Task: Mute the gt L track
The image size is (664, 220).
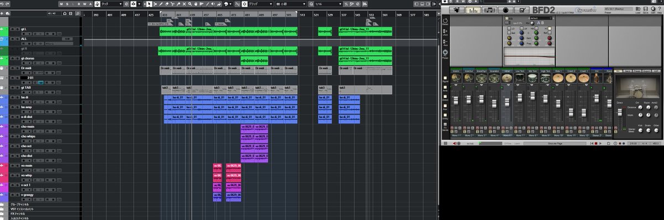Action: coord(12,29)
